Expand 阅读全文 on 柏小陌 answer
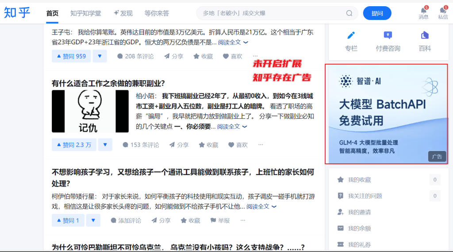 (x=232, y=126)
